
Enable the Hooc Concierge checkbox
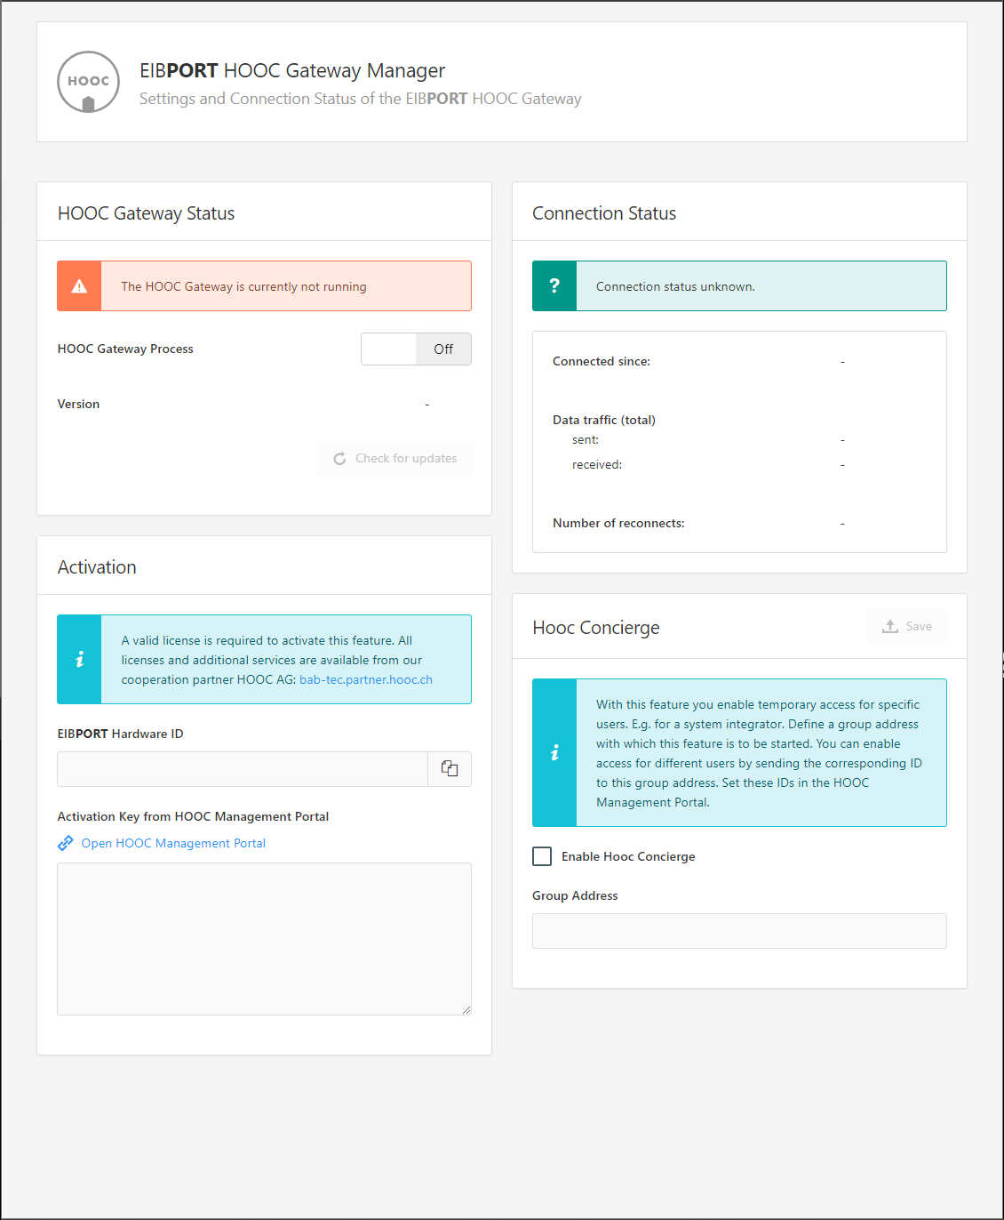(542, 856)
